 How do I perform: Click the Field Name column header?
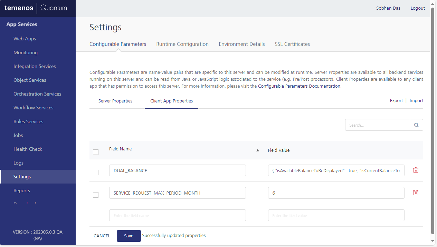pos(120,149)
